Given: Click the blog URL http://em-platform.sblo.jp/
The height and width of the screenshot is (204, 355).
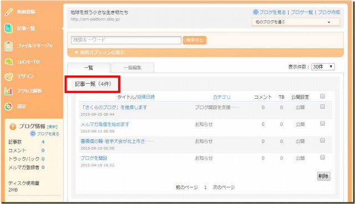Looking at the screenshot, I should tap(95, 19).
